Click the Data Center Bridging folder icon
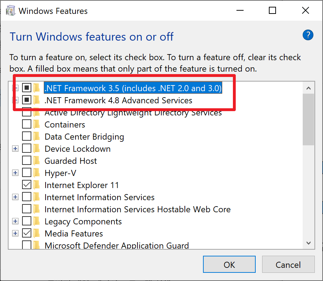Viewport: 323px width, 281px height. tap(37, 136)
